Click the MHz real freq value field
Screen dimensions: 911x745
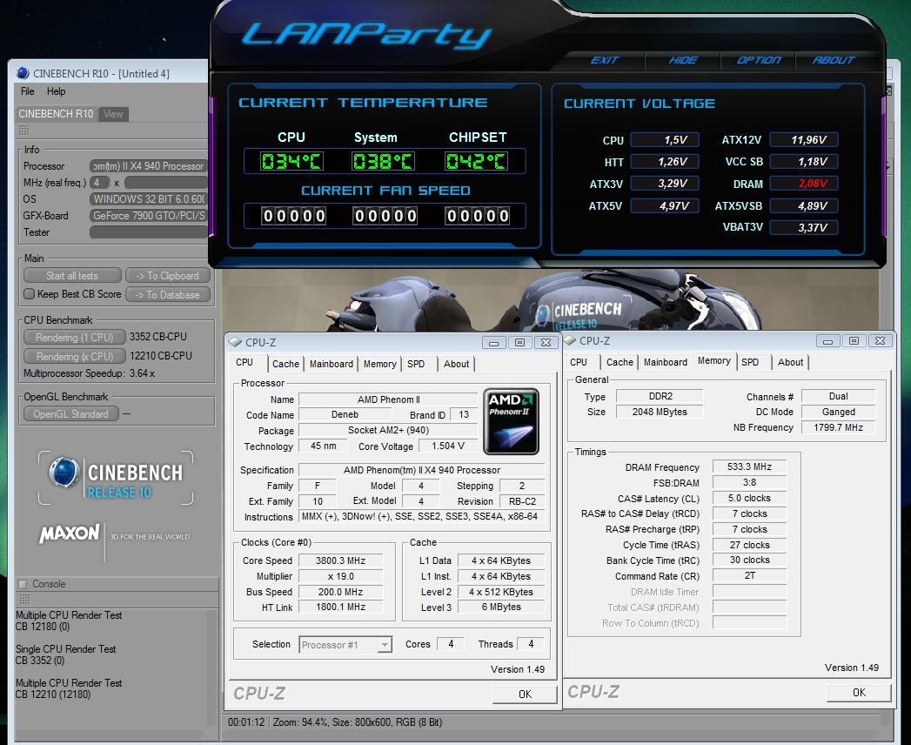click(100, 183)
